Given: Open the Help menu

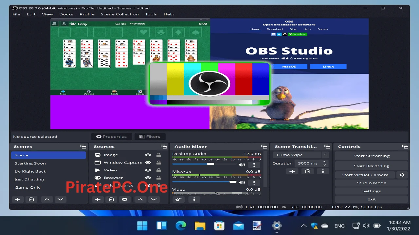Looking at the screenshot, I should point(169,14).
